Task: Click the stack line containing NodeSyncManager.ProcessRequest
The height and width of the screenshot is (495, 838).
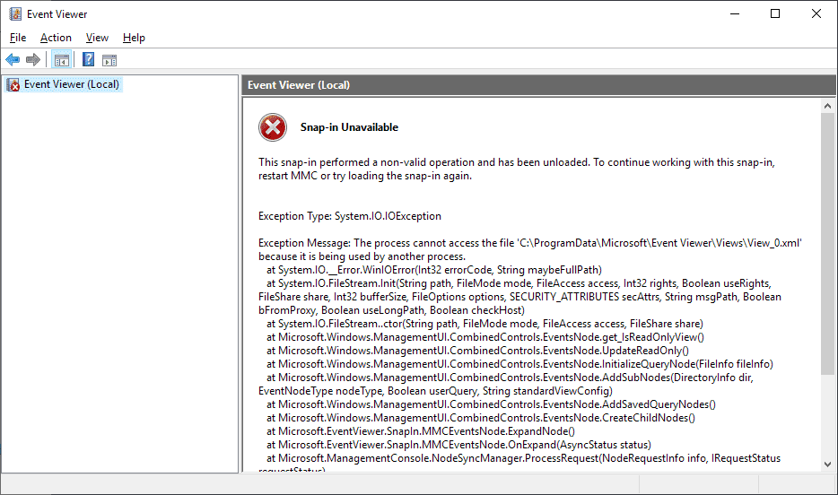Action: [x=524, y=458]
